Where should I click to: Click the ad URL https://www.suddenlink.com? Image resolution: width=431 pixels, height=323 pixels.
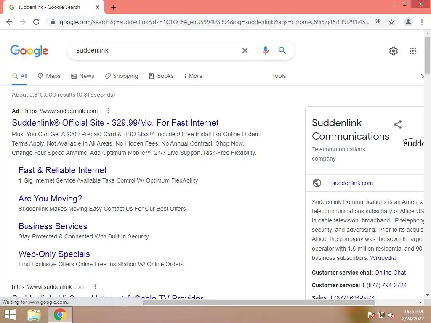coord(61,111)
